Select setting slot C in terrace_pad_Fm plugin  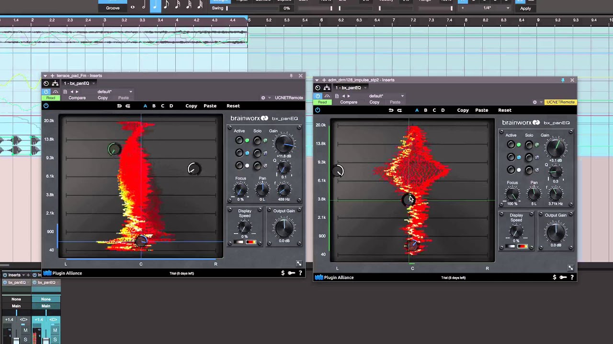click(x=162, y=106)
